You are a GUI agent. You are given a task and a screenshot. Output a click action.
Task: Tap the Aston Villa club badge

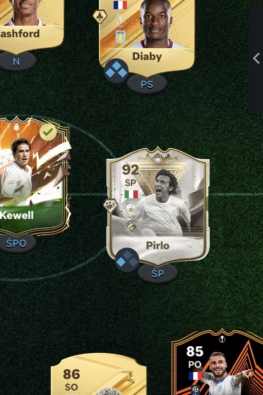point(121,37)
